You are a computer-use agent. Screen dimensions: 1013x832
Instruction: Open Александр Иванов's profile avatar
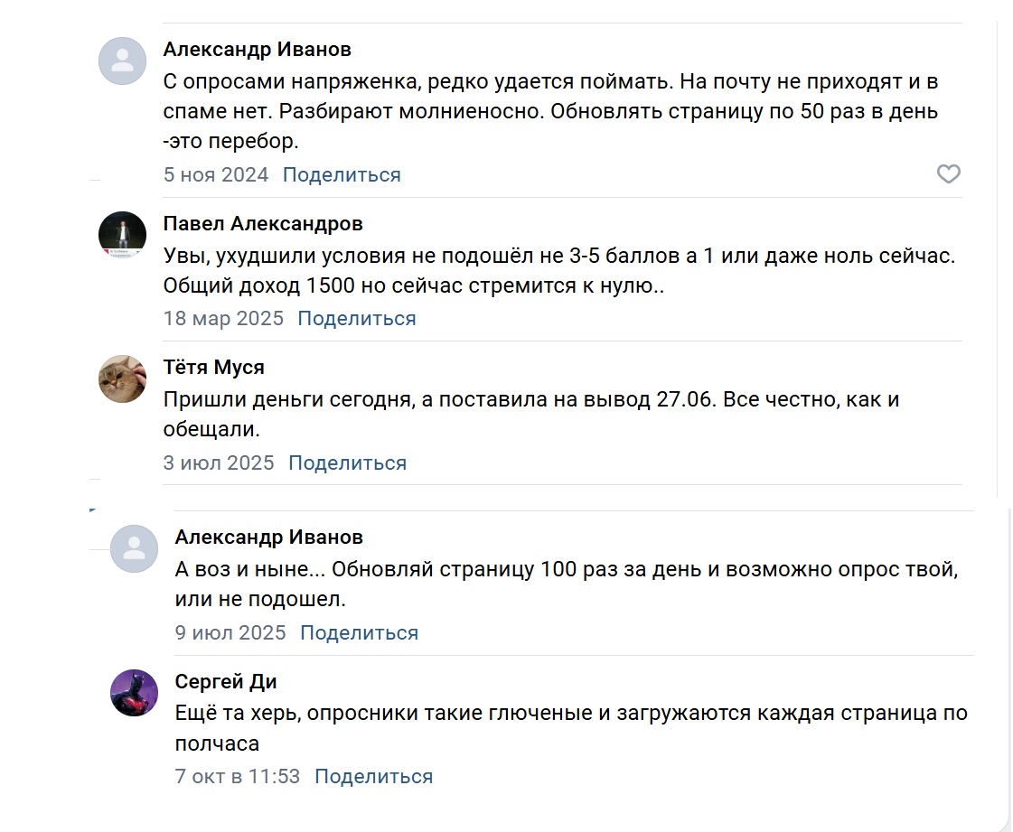tap(122, 61)
